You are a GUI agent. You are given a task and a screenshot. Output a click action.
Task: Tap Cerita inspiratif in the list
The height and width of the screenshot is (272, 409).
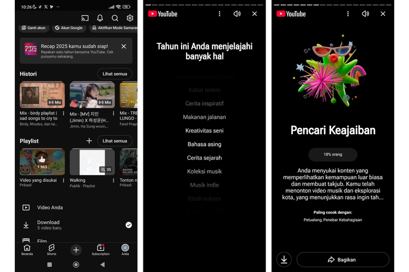[x=204, y=103]
